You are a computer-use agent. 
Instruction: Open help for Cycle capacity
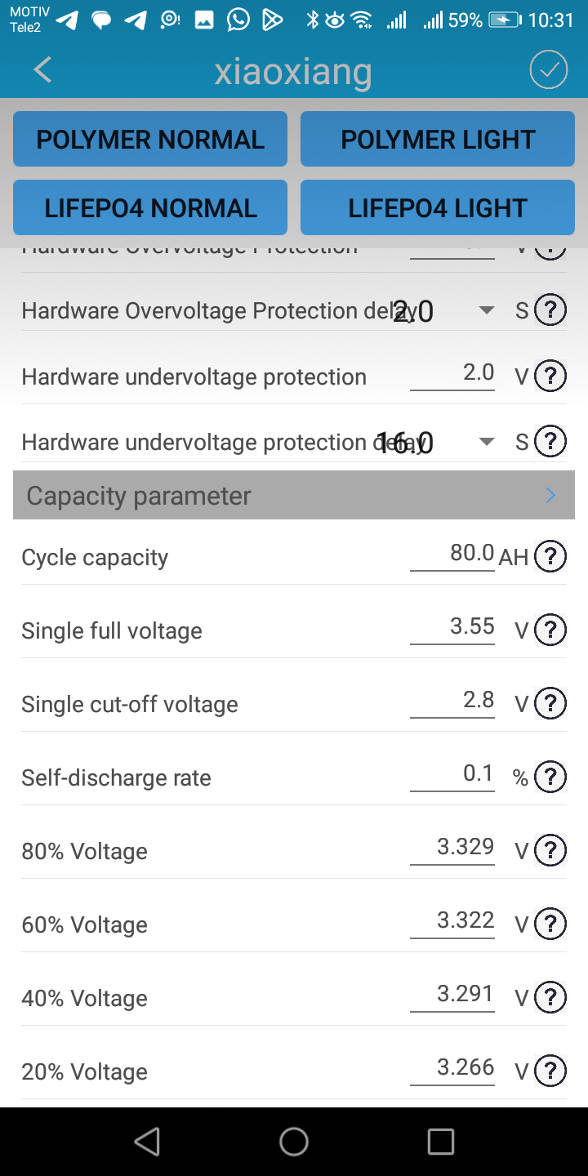click(550, 557)
